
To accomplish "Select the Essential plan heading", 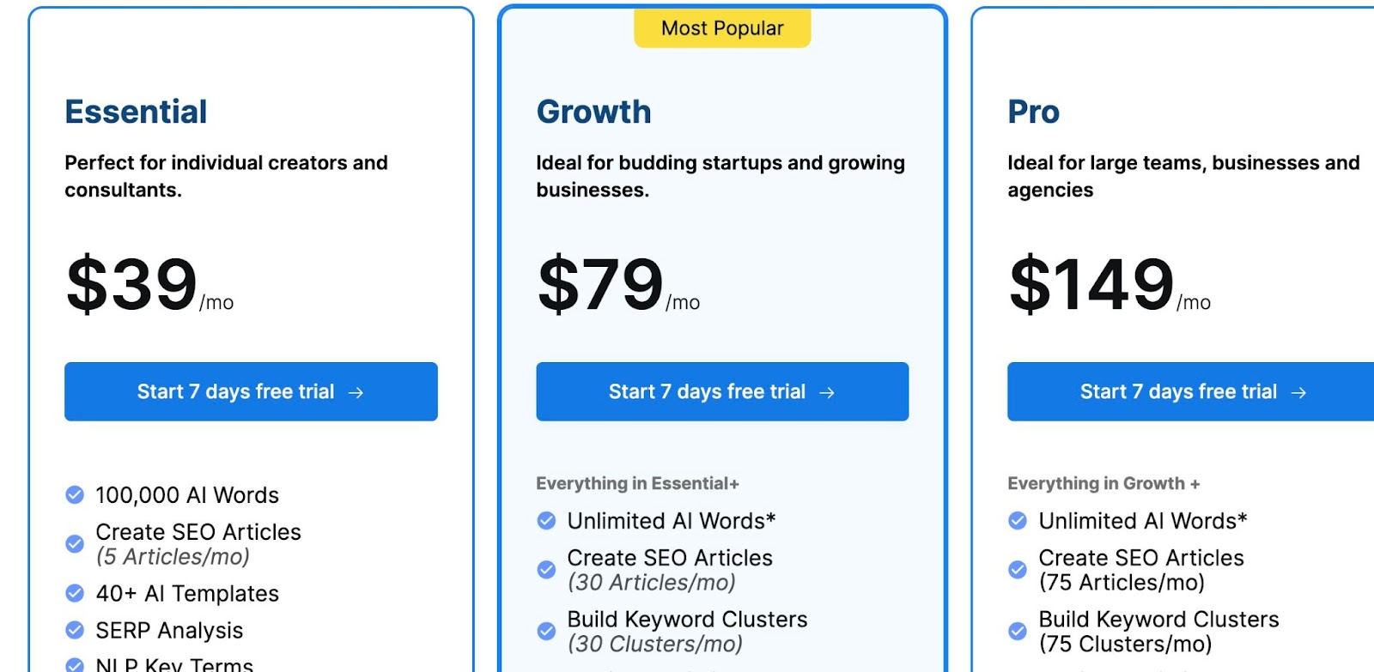I will (x=136, y=112).
